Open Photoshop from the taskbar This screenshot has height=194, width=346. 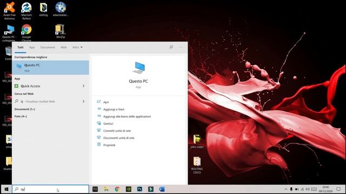tap(139, 189)
